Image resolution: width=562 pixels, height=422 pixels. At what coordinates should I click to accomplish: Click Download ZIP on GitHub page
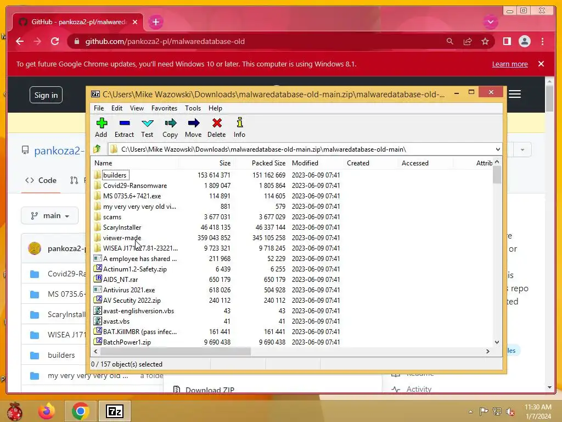pyautogui.click(x=210, y=390)
